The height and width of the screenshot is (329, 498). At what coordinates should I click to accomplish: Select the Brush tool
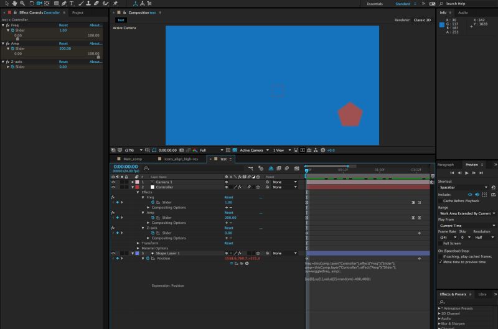tap(81, 3)
